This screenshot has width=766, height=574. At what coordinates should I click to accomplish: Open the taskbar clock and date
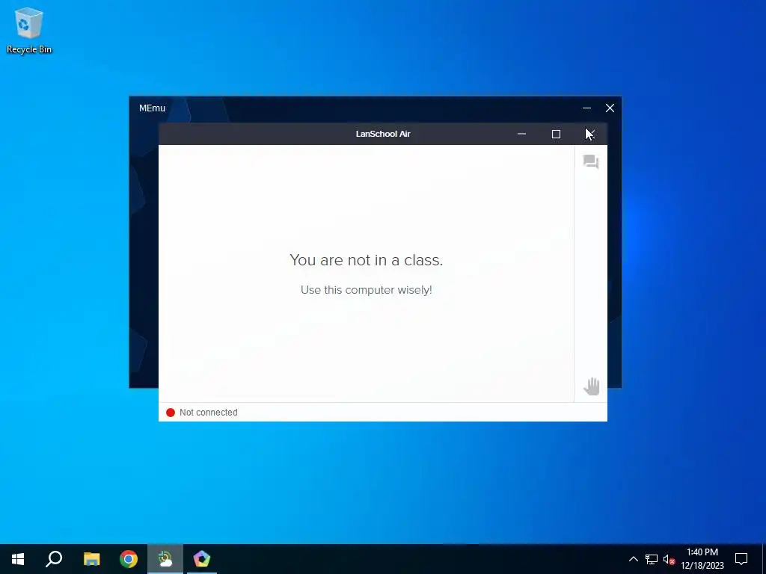(702, 559)
